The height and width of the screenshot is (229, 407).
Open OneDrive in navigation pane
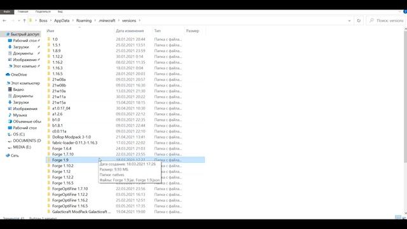[x=18, y=74]
